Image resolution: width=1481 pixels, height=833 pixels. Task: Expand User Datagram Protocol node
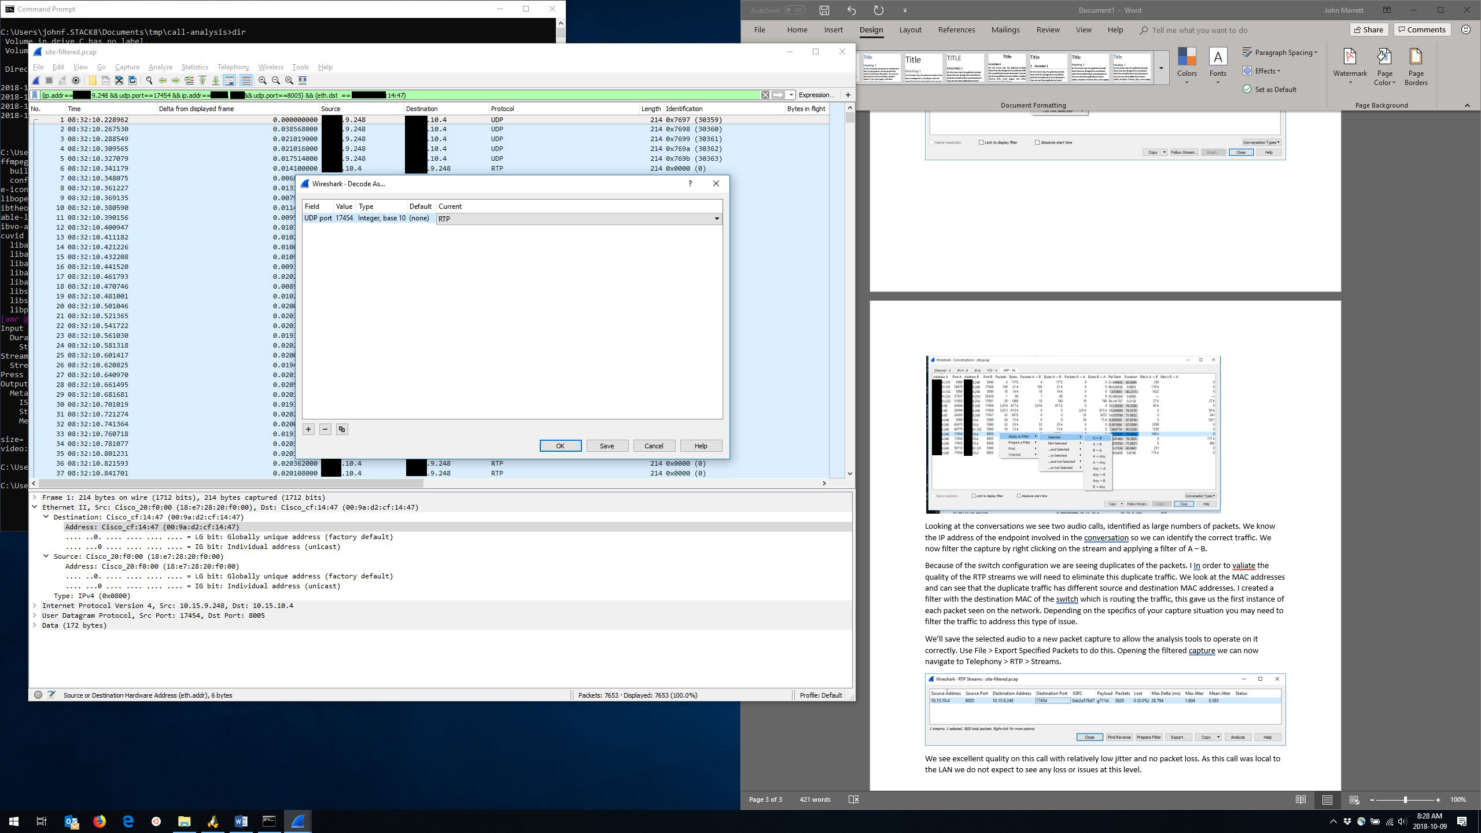35,615
